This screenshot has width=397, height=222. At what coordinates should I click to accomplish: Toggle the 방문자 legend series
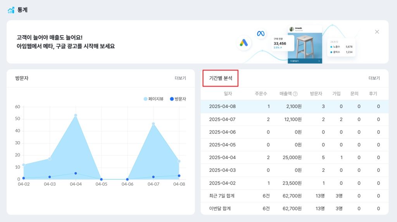178,99
